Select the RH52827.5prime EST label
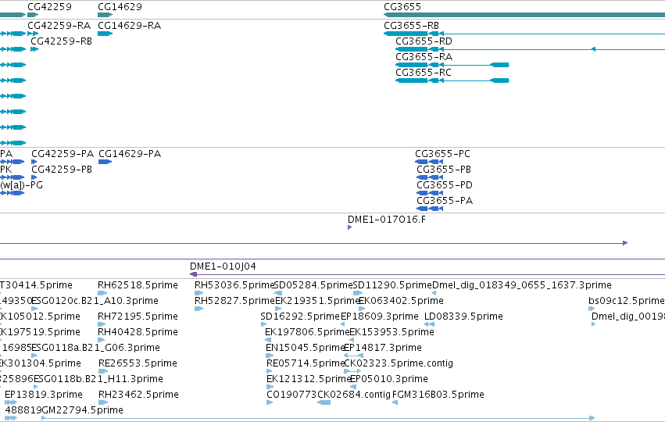The height and width of the screenshot is (422, 665). 234,301
